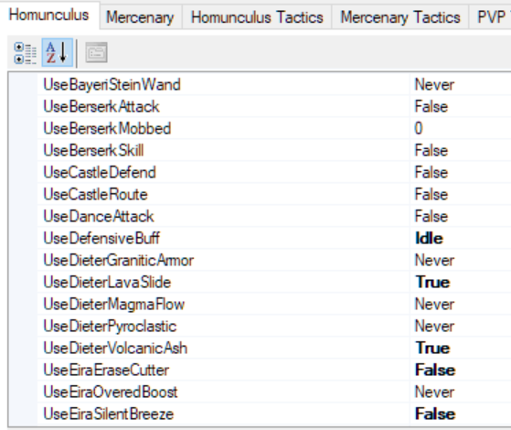This screenshot has width=511, height=430.
Task: Select the Homunculus tab
Action: pyautogui.click(x=48, y=15)
